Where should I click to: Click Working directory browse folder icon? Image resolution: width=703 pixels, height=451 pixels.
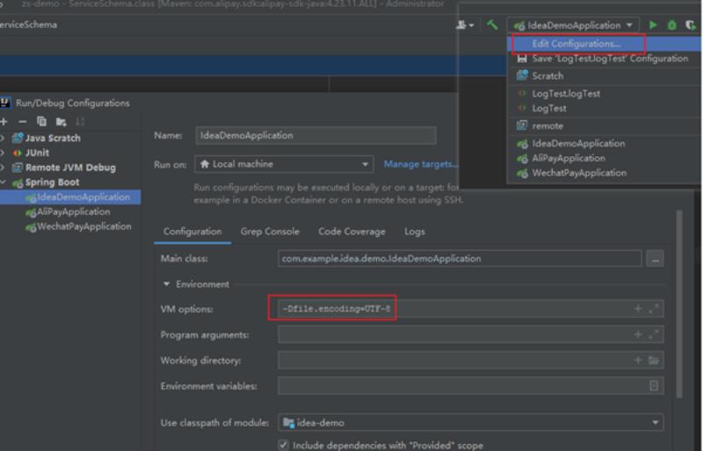click(654, 360)
